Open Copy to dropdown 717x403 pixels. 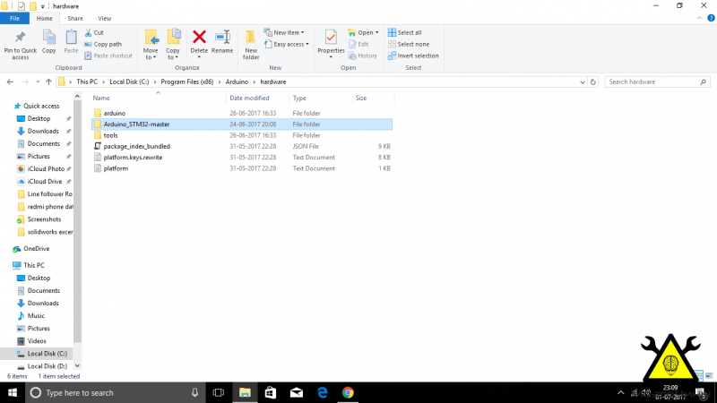(173, 45)
